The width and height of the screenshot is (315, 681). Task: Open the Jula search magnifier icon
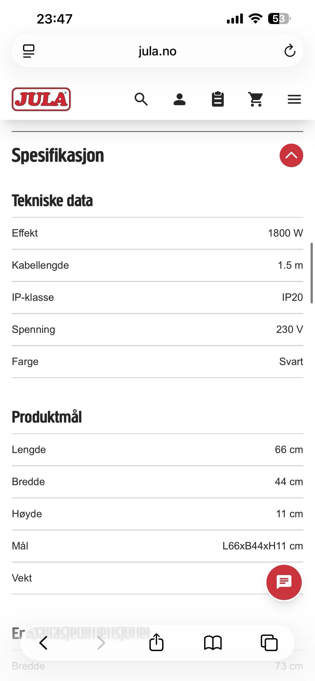tap(141, 99)
